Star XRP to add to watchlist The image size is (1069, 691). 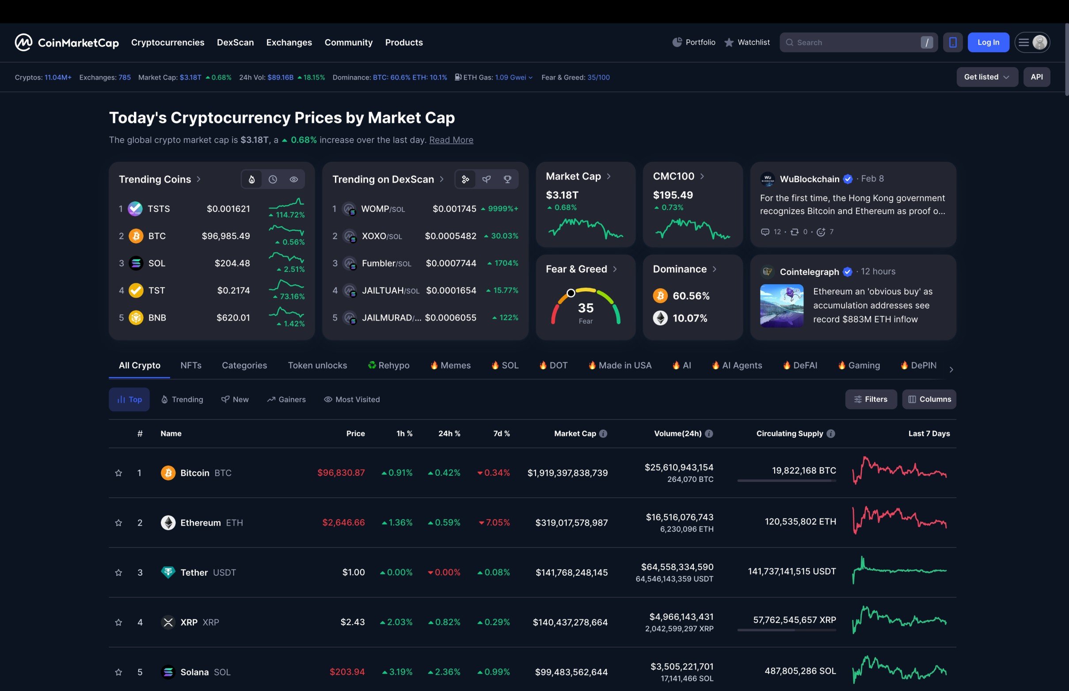(118, 622)
